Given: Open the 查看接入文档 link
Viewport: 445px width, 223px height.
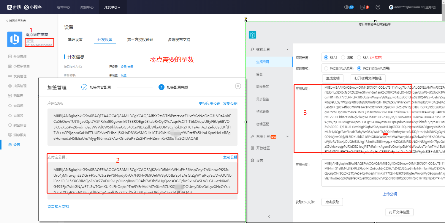Looking at the screenshot, I should click(58, 206).
